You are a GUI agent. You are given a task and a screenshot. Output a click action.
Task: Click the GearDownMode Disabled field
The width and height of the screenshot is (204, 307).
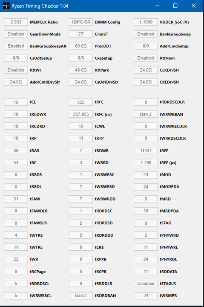[x=16, y=34]
